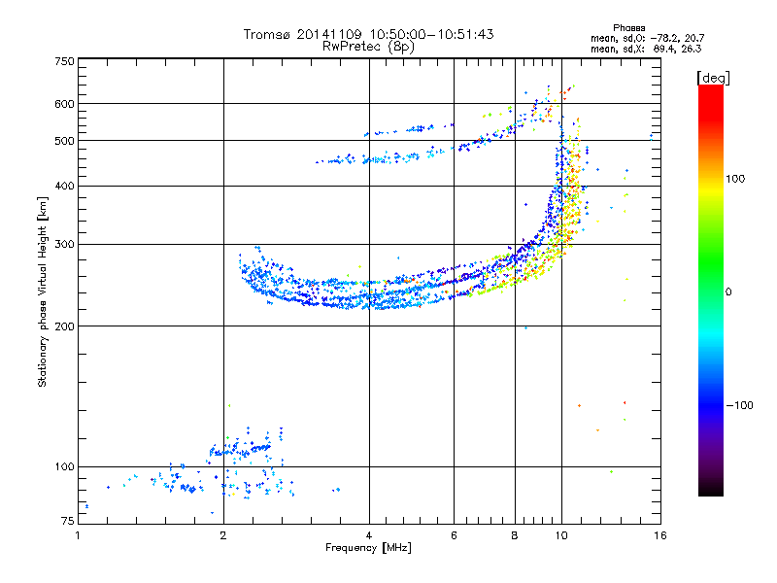The height and width of the screenshot is (583, 777).
Task: Click the y-axis tick label '400'
Action: 64,186
